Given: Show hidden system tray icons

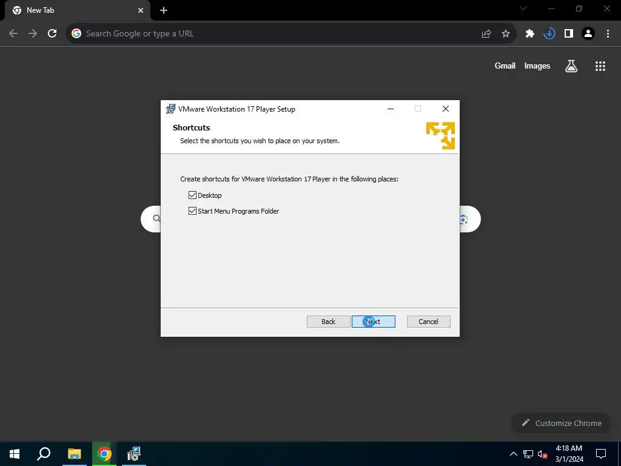Looking at the screenshot, I should pos(513,454).
